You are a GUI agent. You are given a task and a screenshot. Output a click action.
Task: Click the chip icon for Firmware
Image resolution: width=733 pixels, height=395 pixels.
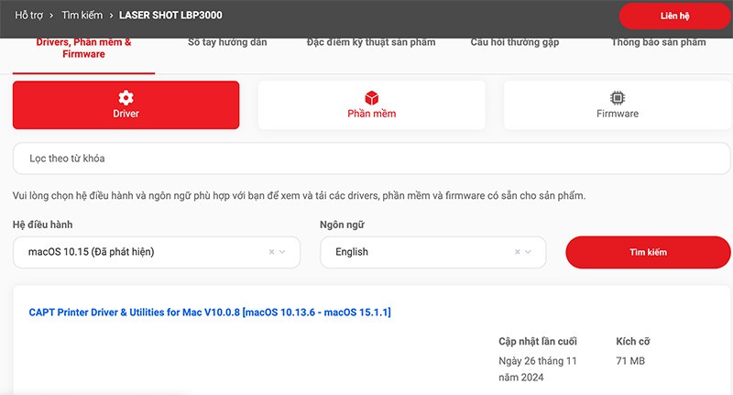click(618, 98)
